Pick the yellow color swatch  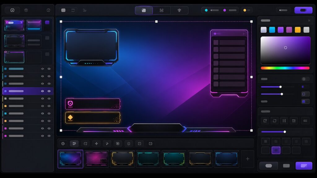(x=297, y=30)
